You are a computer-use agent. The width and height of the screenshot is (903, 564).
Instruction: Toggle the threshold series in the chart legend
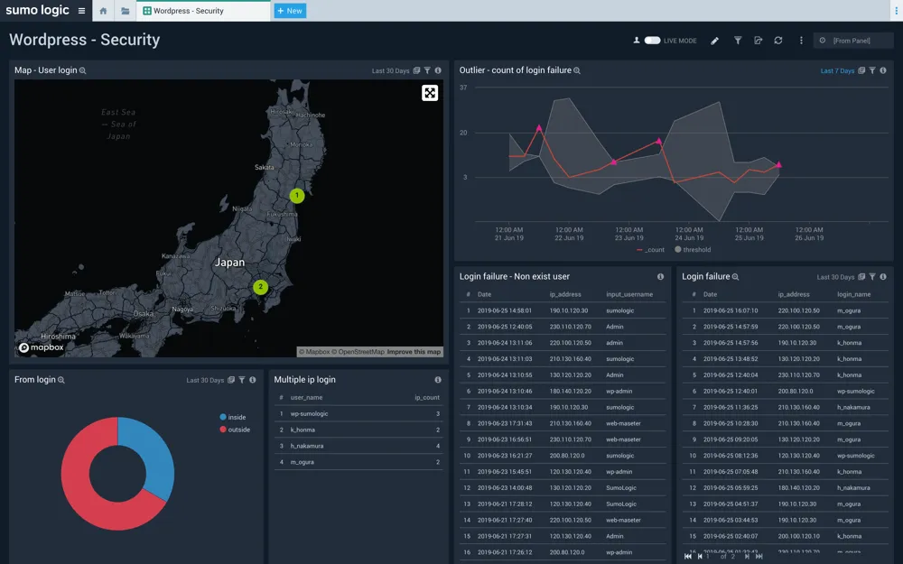click(693, 250)
